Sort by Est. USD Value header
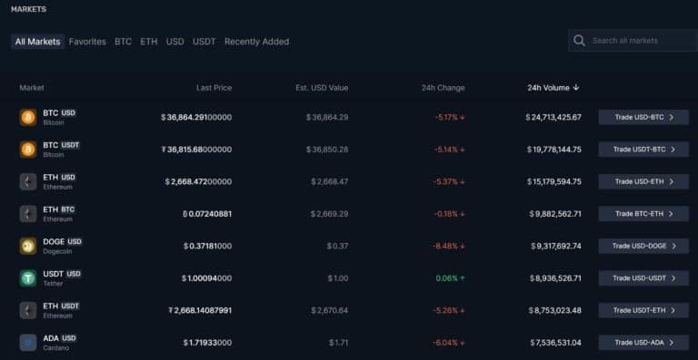Image resolution: width=698 pixels, height=360 pixels. [322, 88]
